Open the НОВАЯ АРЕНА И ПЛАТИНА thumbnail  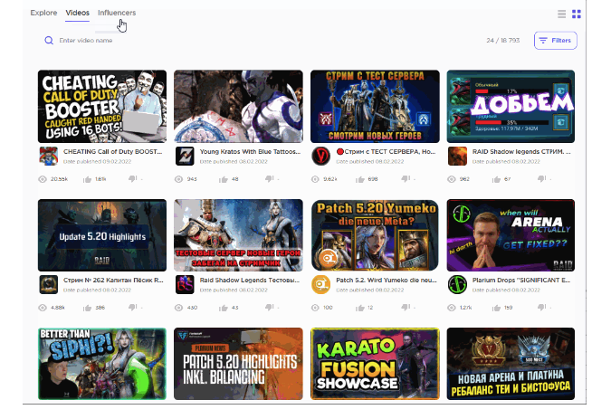point(511,364)
